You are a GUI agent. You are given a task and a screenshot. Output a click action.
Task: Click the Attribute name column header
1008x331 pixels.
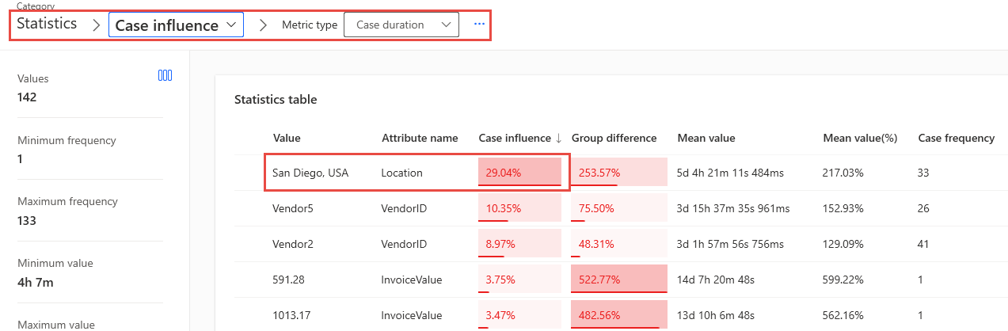pyautogui.click(x=420, y=138)
